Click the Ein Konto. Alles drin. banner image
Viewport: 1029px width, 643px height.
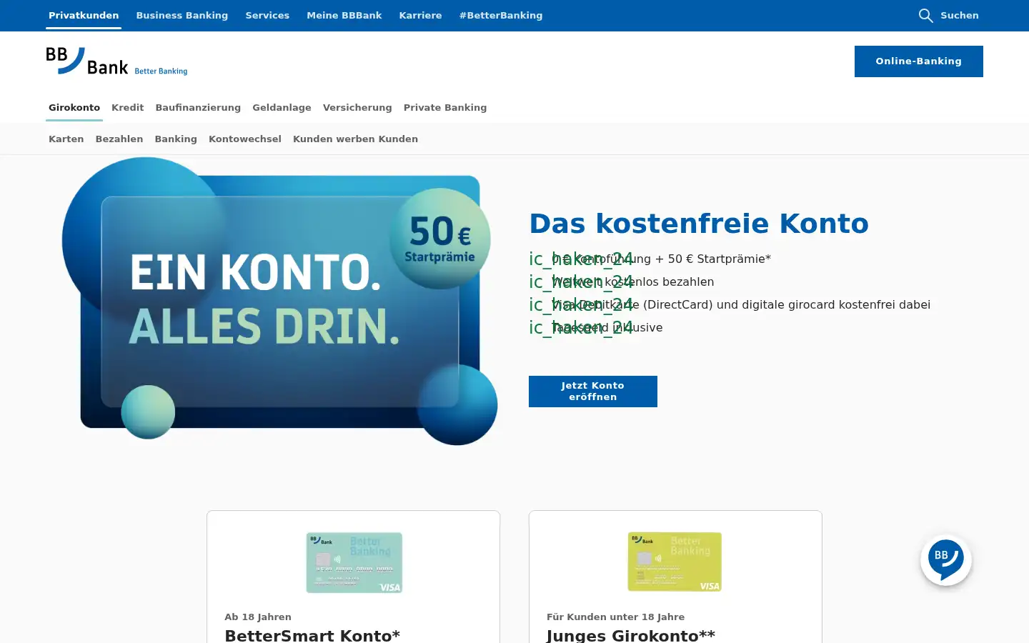tap(279, 301)
